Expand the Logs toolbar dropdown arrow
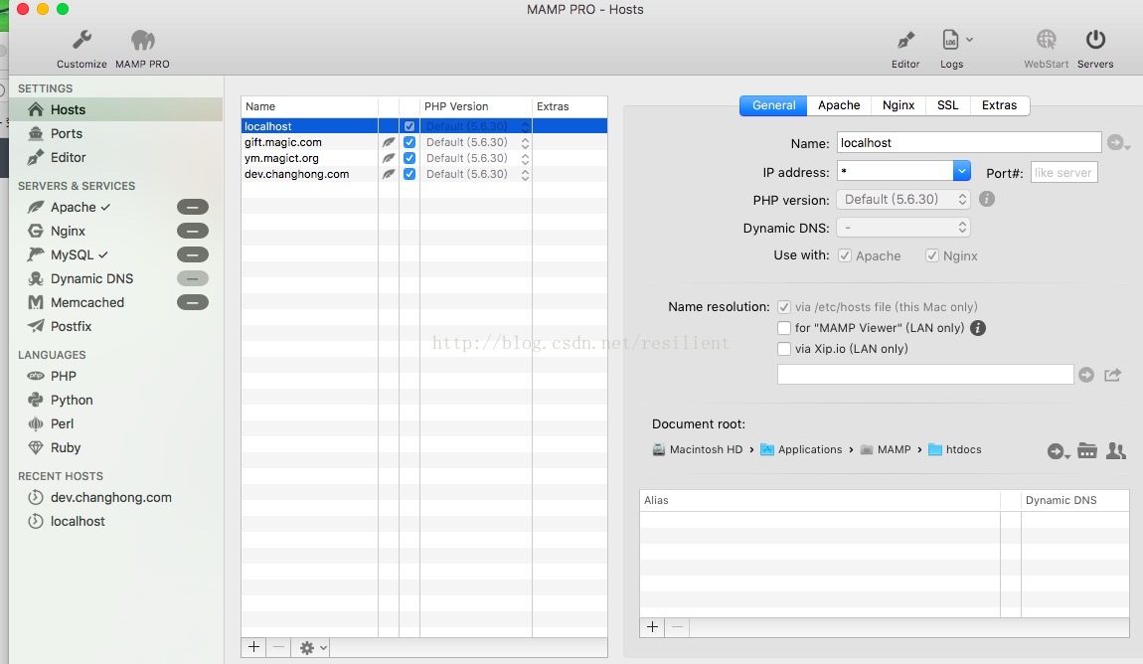This screenshot has width=1143, height=664. click(x=969, y=40)
